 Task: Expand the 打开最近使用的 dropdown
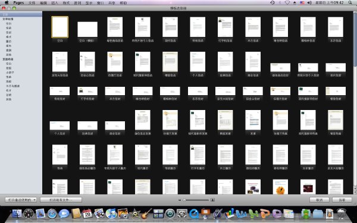(x=21, y=200)
